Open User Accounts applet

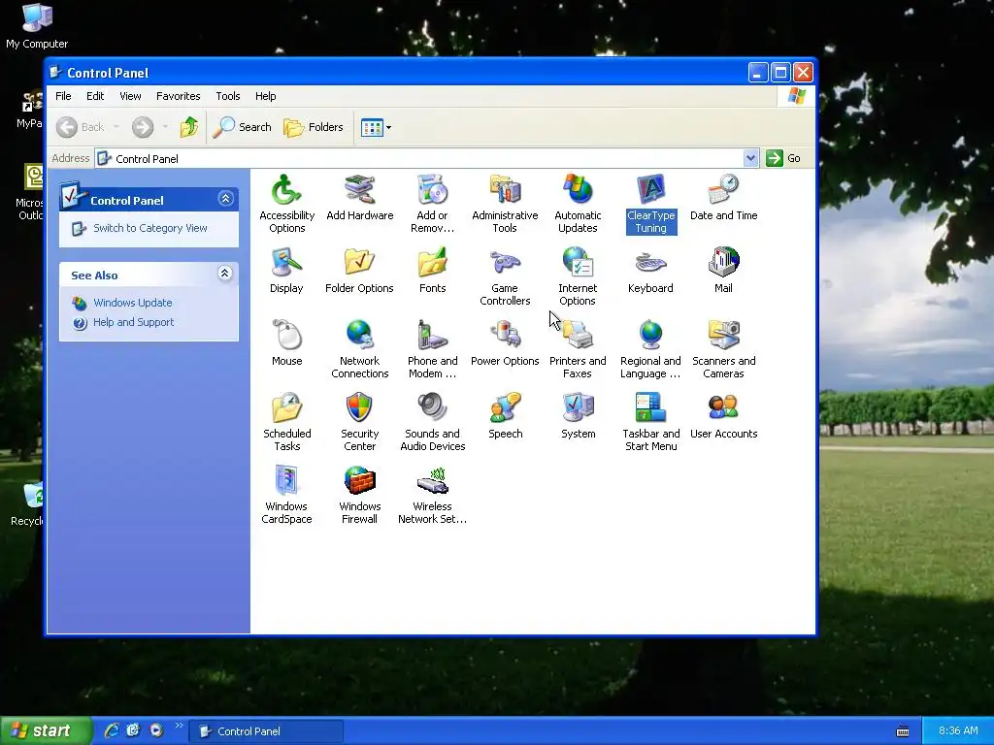723,415
